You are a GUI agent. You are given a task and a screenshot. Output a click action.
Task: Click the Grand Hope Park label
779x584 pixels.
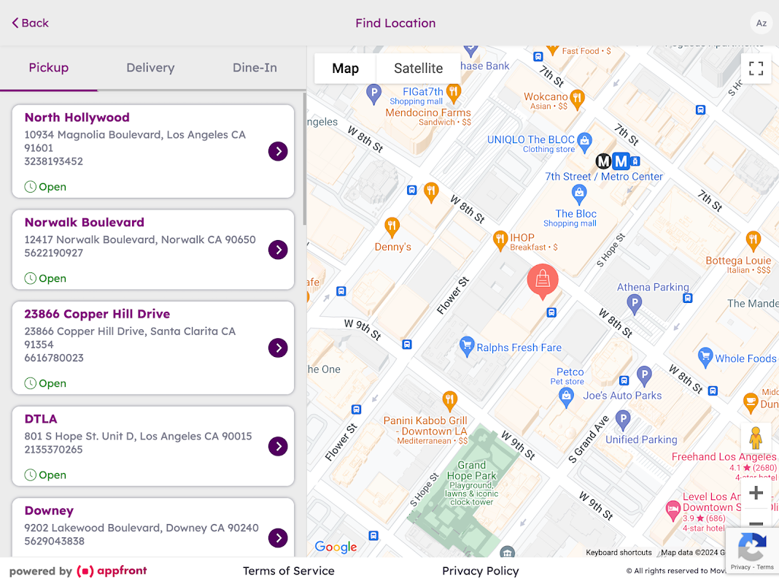(471, 470)
